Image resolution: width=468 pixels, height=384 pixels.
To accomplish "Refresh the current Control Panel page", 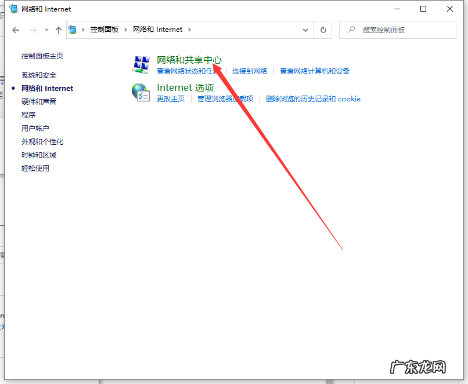I will [x=323, y=30].
